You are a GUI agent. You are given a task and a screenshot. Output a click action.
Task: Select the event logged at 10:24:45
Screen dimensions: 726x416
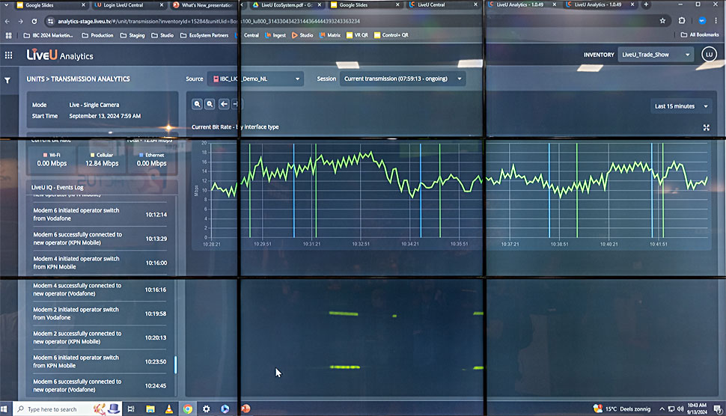(100, 386)
